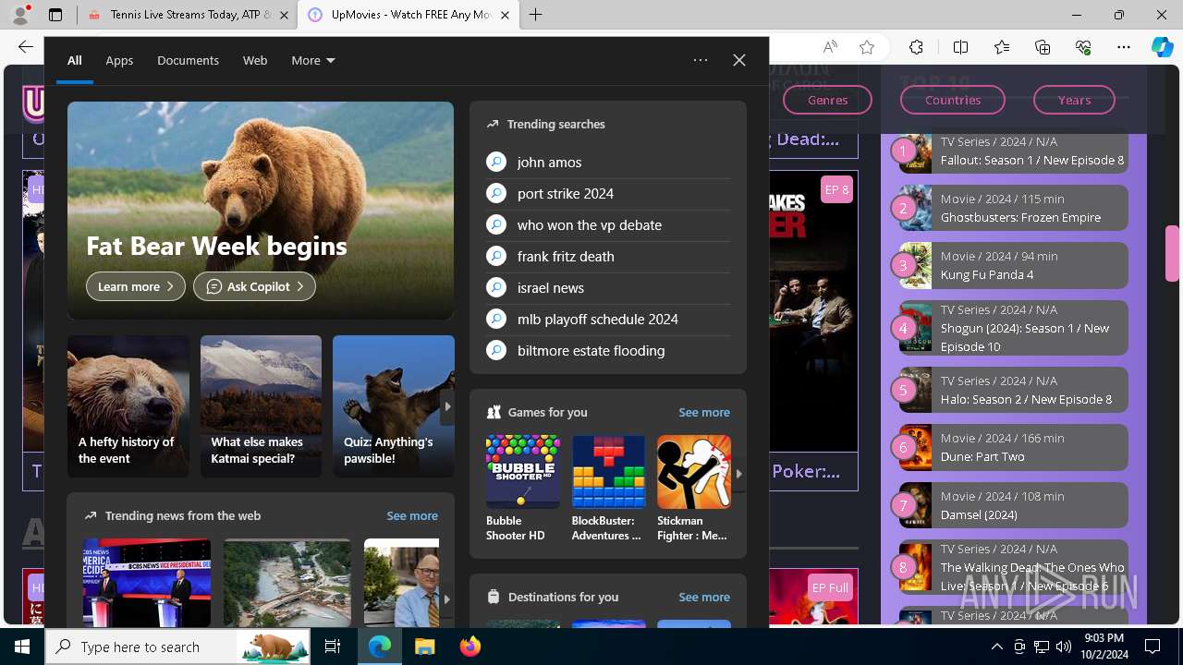Open Browser essentials icon

coord(1083,47)
